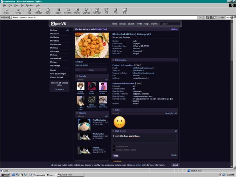
Task: Click the rating progress bar
Action: click(x=91, y=70)
